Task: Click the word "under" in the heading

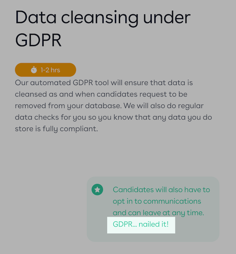Action: pyautogui.click(x=167, y=17)
